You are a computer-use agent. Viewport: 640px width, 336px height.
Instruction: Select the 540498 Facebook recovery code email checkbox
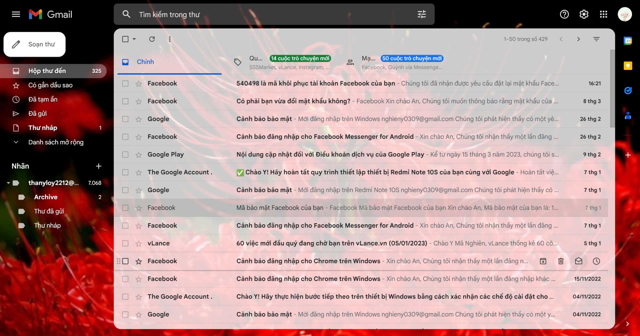[x=125, y=83]
